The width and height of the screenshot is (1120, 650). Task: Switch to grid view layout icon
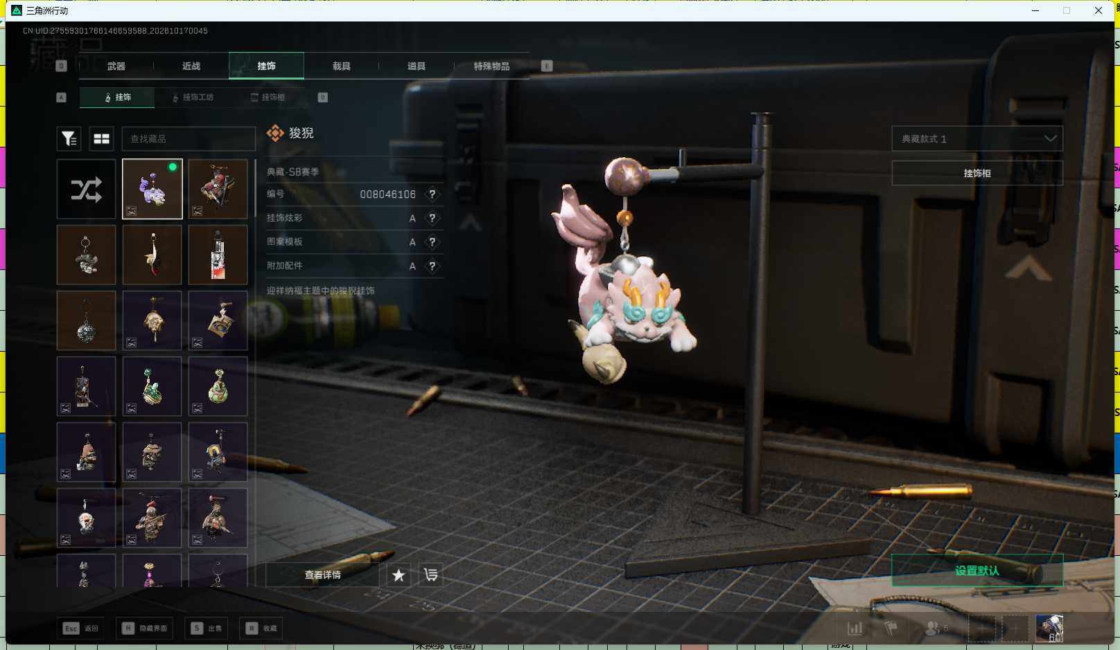coord(102,139)
